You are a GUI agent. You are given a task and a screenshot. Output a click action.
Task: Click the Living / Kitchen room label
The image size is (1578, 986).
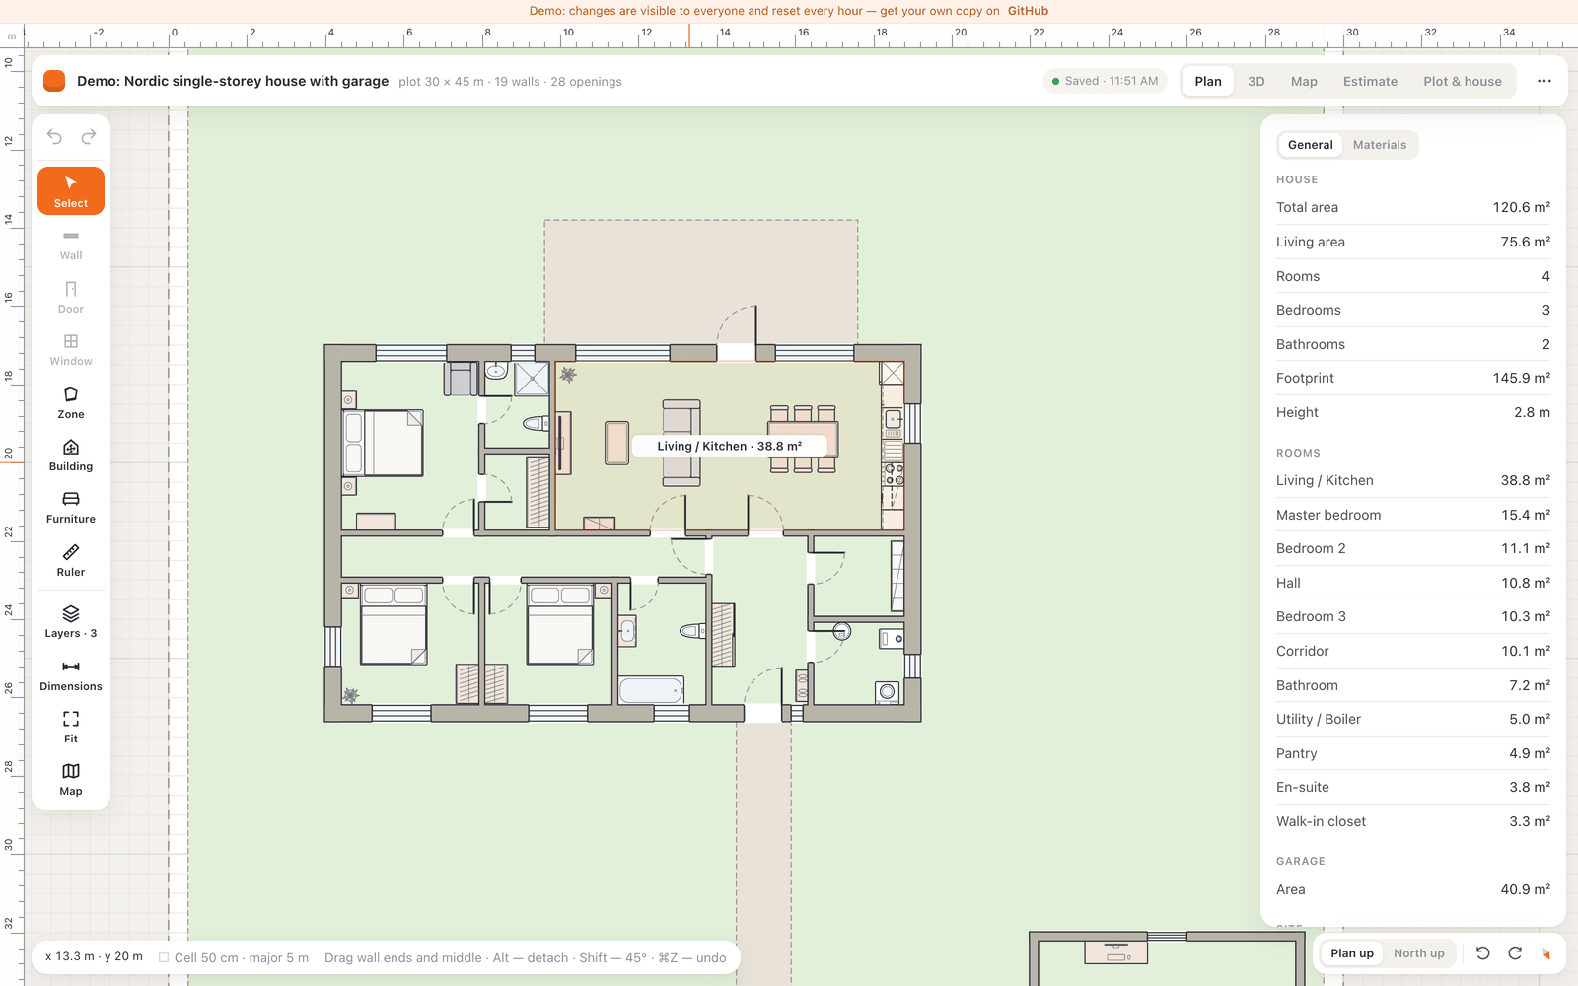point(729,446)
